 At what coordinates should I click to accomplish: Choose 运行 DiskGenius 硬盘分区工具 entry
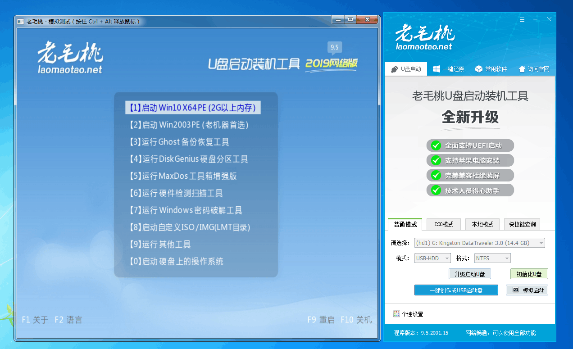coord(188,159)
